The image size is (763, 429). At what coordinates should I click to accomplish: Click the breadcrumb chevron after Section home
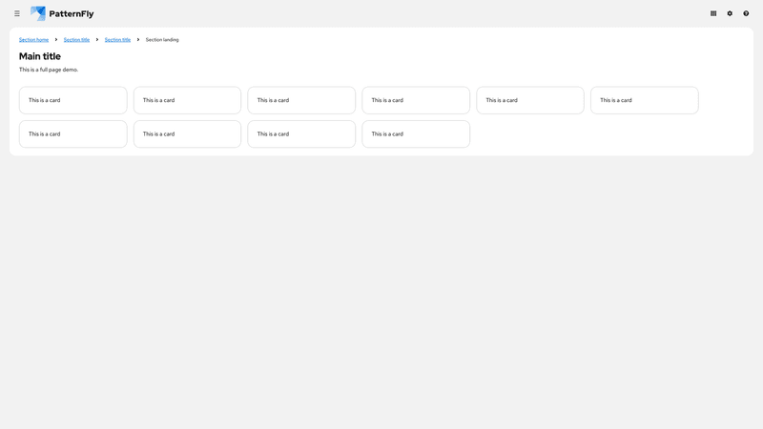click(56, 40)
